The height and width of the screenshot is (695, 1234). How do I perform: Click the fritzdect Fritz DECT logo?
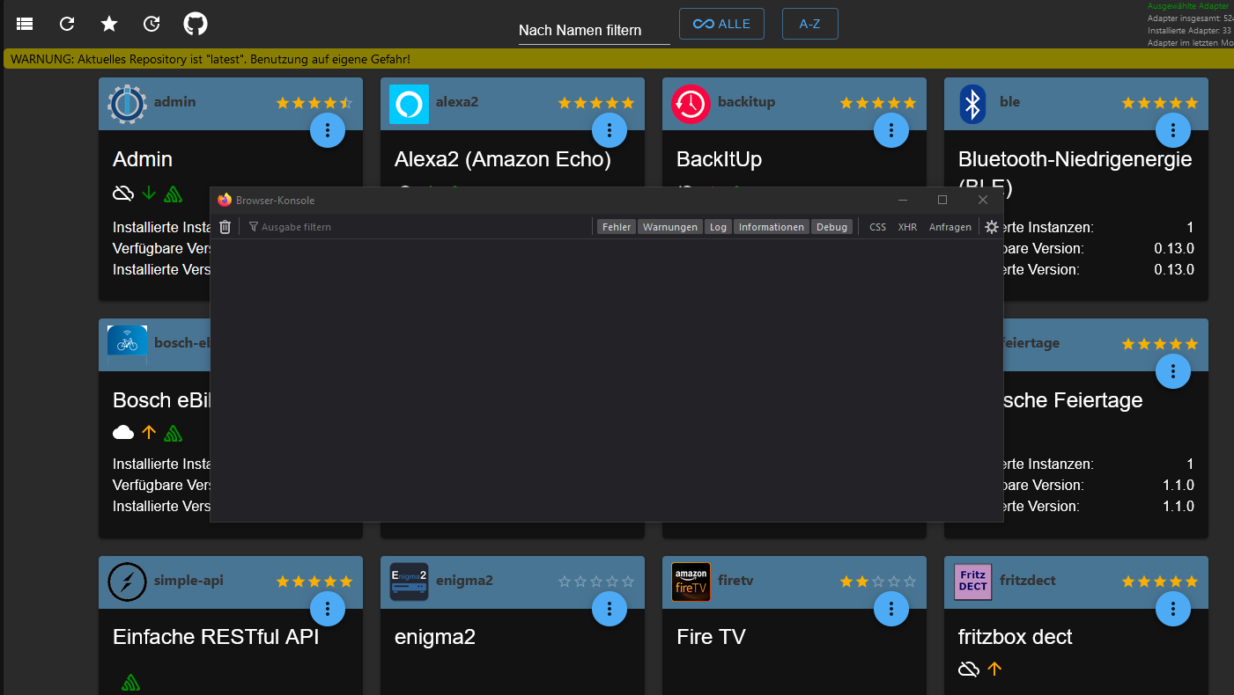coord(972,582)
